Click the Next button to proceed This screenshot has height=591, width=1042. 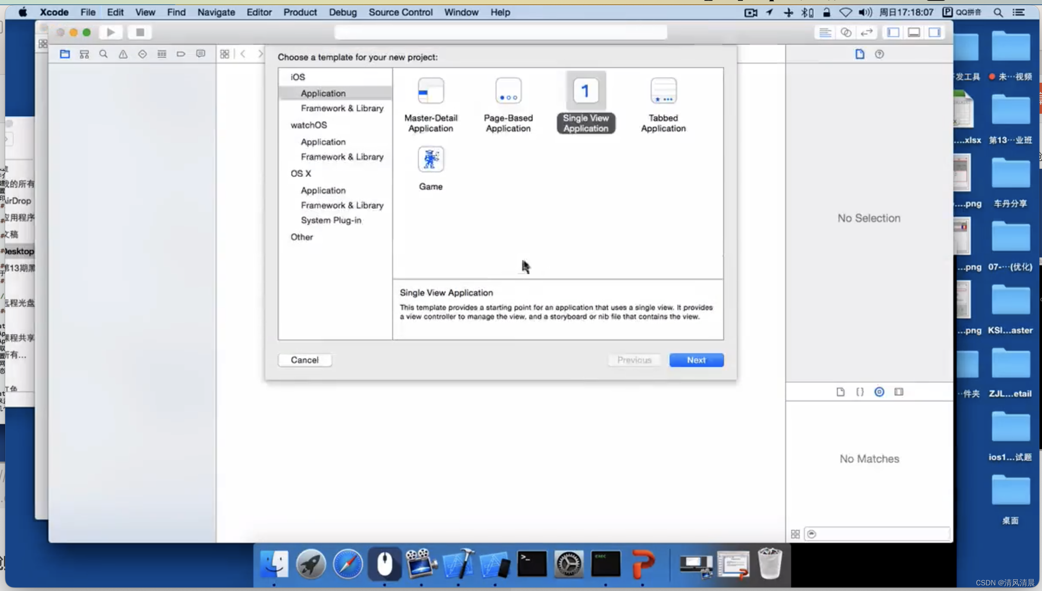point(696,359)
